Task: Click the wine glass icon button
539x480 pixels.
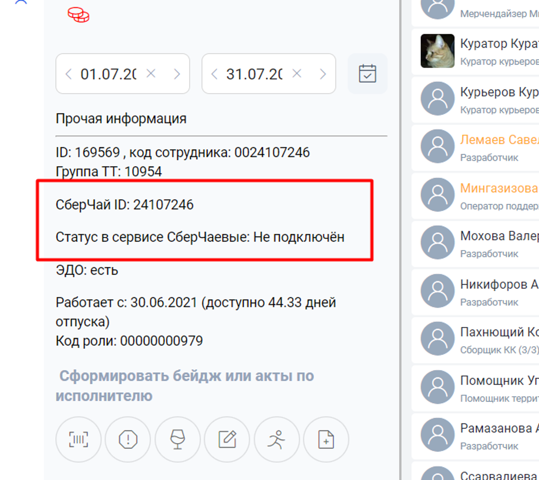Action: [178, 439]
